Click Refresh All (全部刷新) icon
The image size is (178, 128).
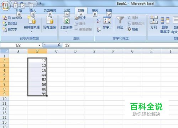(x=66, y=21)
